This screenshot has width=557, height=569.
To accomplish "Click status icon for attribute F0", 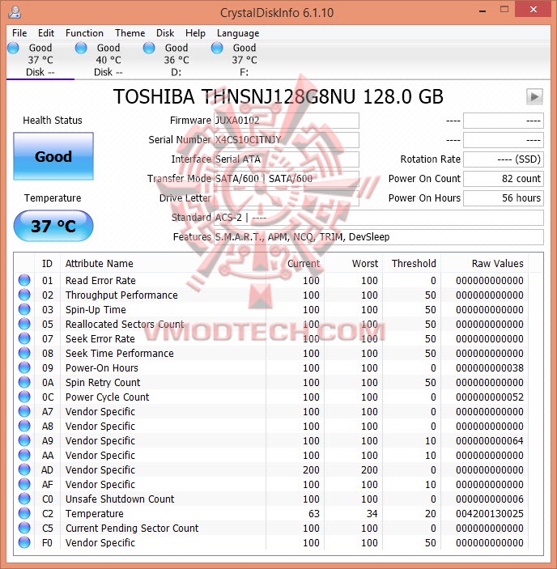I will point(24,542).
